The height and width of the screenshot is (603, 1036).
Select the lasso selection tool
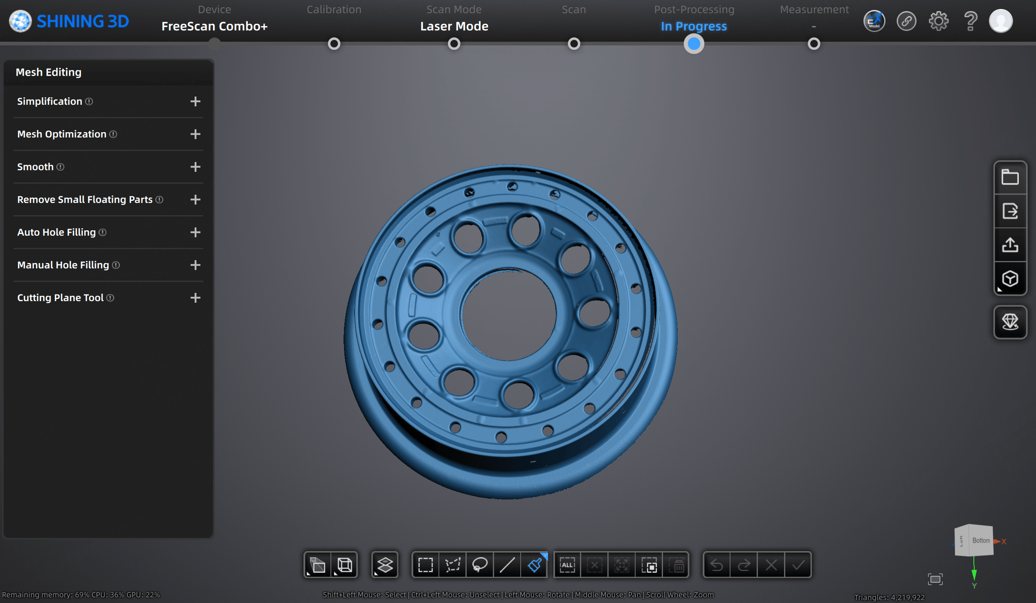[x=480, y=565]
